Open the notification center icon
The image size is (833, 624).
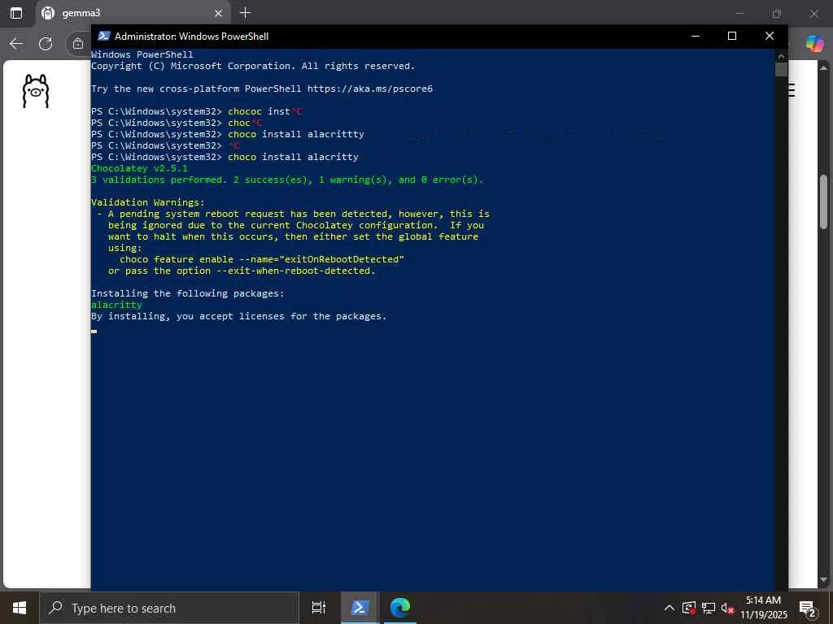coord(808,608)
